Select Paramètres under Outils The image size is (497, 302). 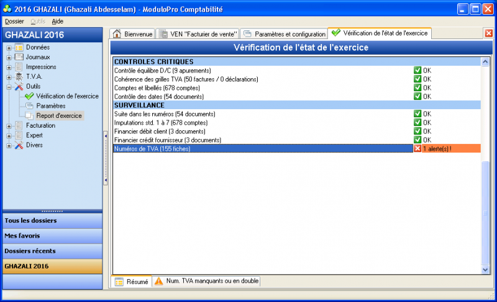tap(51, 106)
